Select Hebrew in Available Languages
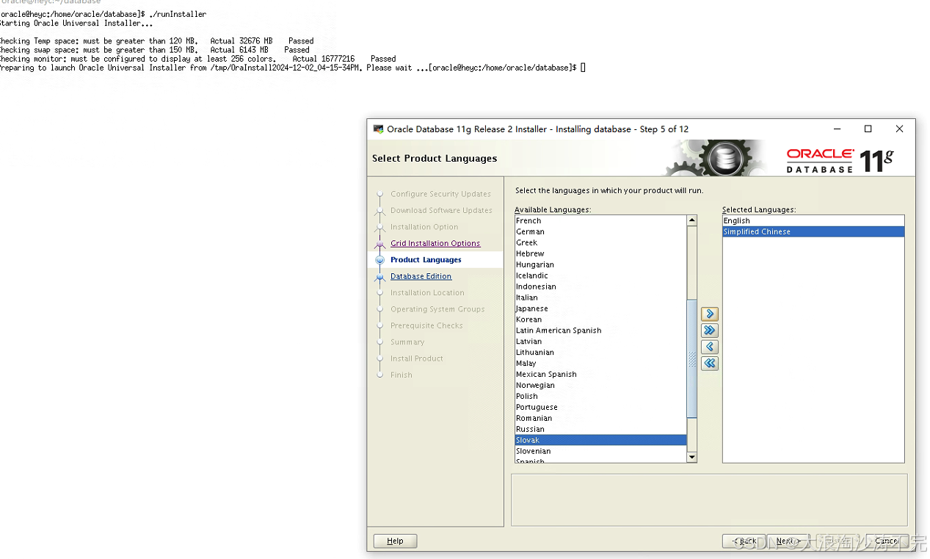Screen dimensions: 930x559 click(600, 253)
